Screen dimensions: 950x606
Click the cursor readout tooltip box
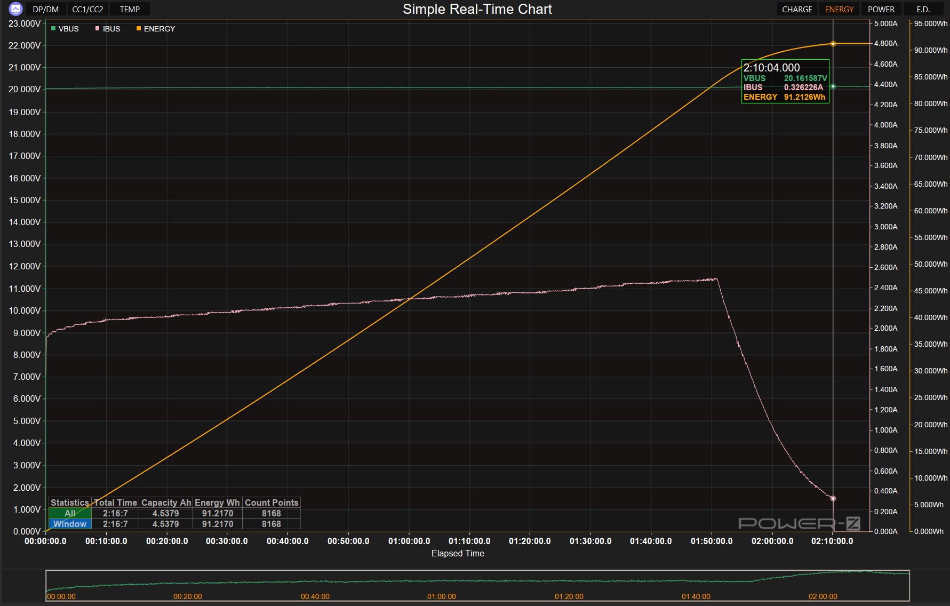coord(785,82)
